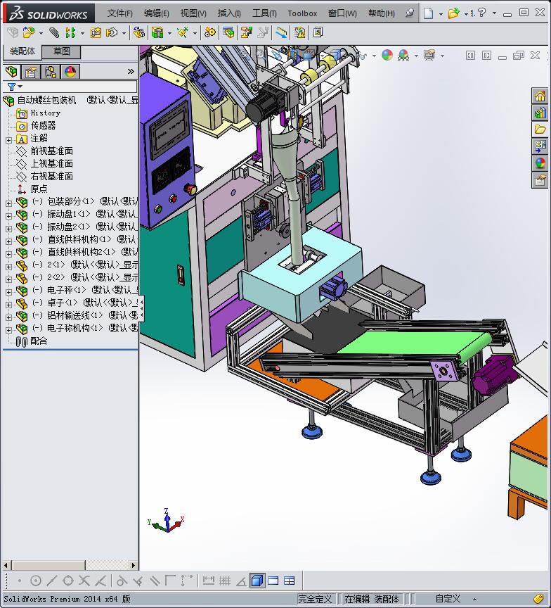
Task: Click the View Settings monitor icon
Action: pos(429,55)
